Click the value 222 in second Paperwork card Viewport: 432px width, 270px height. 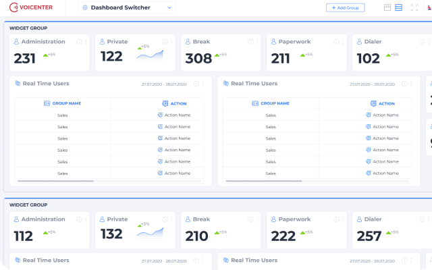pyautogui.click(x=283, y=236)
